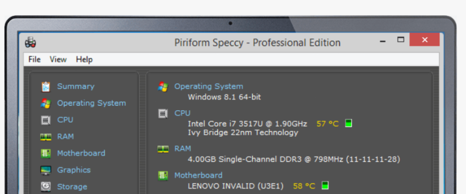Click the 57 °C CPU temperature value
Image resolution: width=466 pixels, height=194 pixels.
click(328, 124)
